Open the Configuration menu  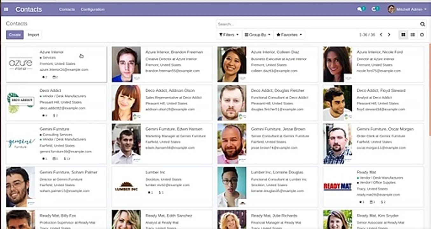click(x=93, y=10)
